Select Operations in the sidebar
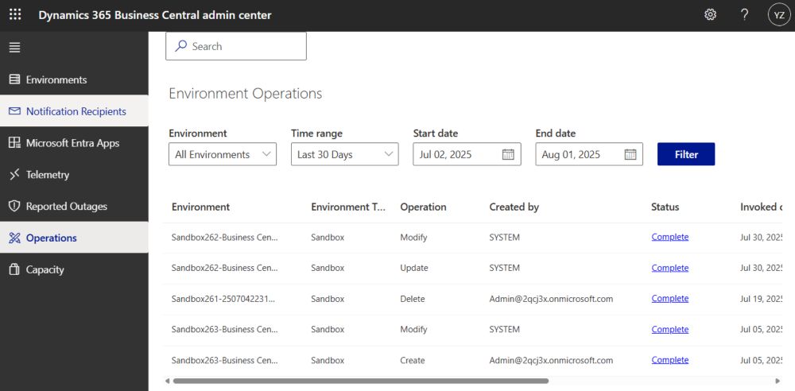This screenshot has width=795, height=391. click(74, 238)
